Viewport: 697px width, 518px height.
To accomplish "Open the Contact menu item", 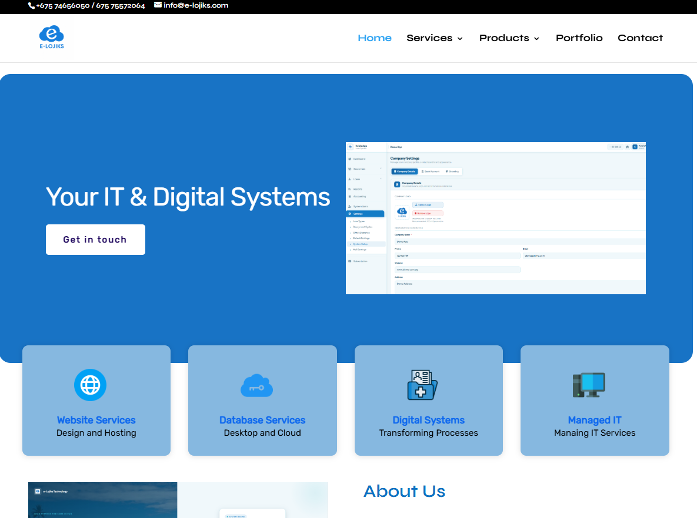I will pos(640,38).
